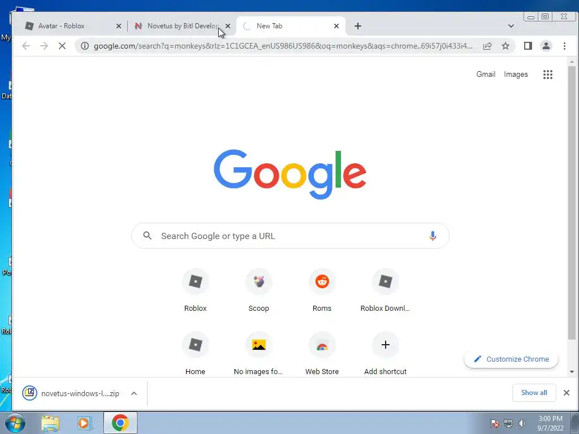This screenshot has height=434, width=579.
Task: Switch to the Novetus by Bitl tab
Action: (x=183, y=26)
